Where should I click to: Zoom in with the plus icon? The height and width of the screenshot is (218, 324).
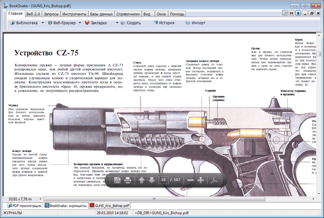(x=200, y=180)
